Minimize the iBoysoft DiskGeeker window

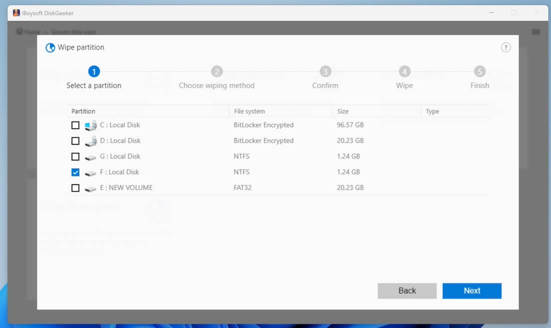click(x=491, y=12)
